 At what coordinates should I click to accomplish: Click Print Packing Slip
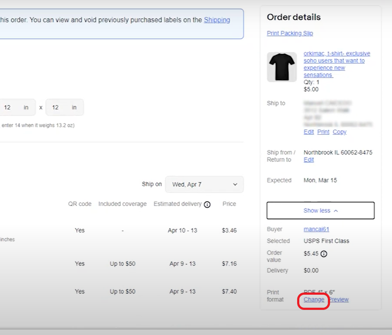coord(289,33)
